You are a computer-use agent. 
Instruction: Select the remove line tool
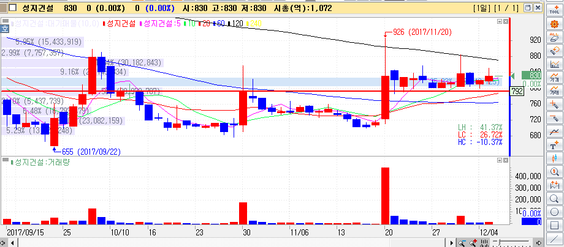(x=555, y=118)
